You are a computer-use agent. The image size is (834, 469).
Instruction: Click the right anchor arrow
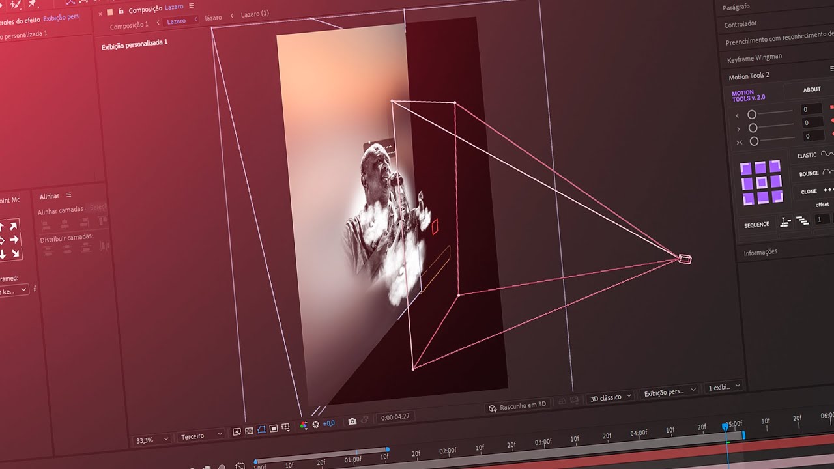(14, 240)
